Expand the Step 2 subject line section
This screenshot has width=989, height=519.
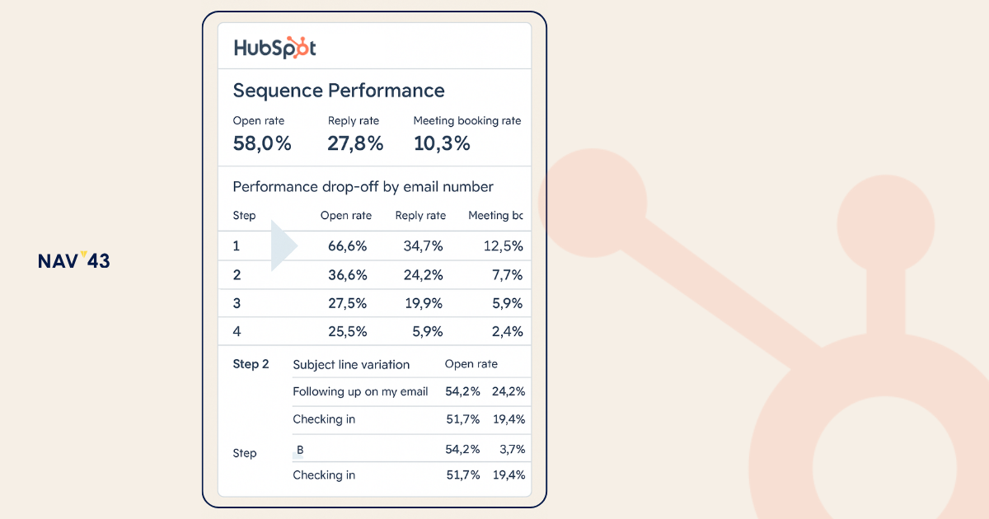[251, 364]
